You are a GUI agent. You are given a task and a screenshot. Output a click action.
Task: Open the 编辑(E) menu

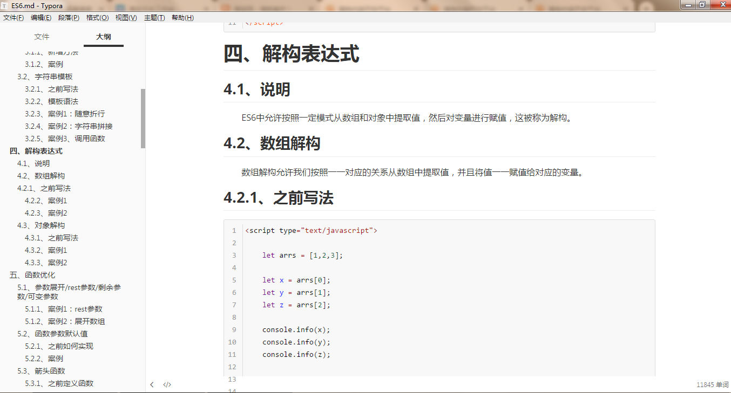click(x=41, y=18)
